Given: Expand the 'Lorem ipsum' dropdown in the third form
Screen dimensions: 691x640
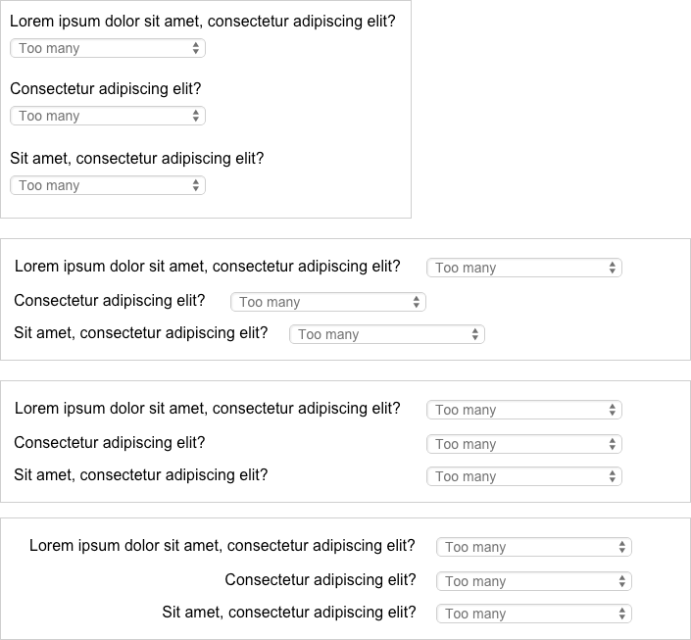Looking at the screenshot, I should [524, 410].
